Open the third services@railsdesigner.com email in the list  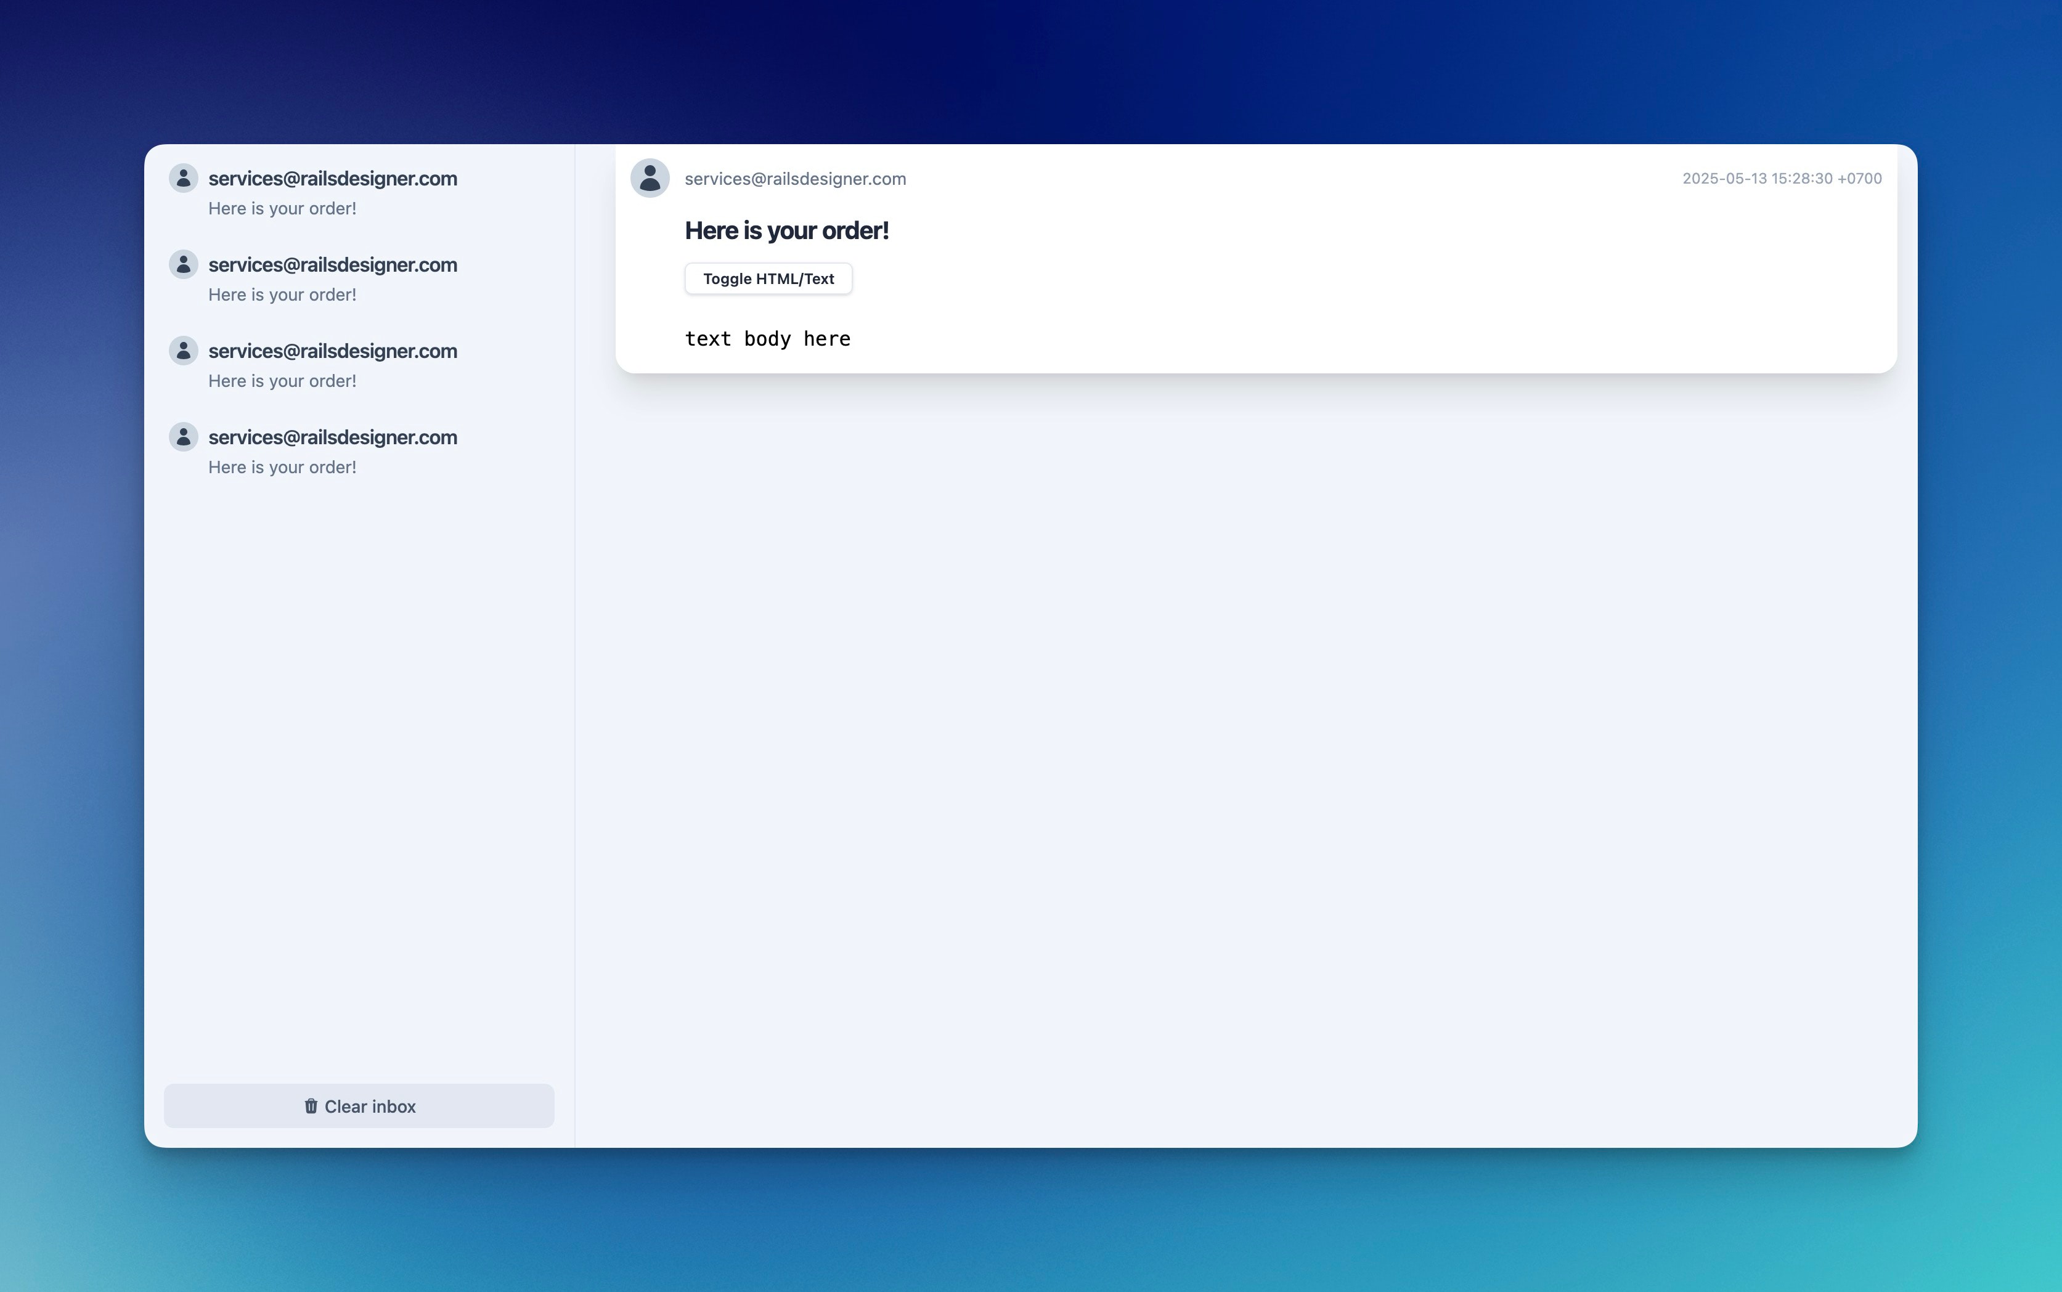point(359,365)
